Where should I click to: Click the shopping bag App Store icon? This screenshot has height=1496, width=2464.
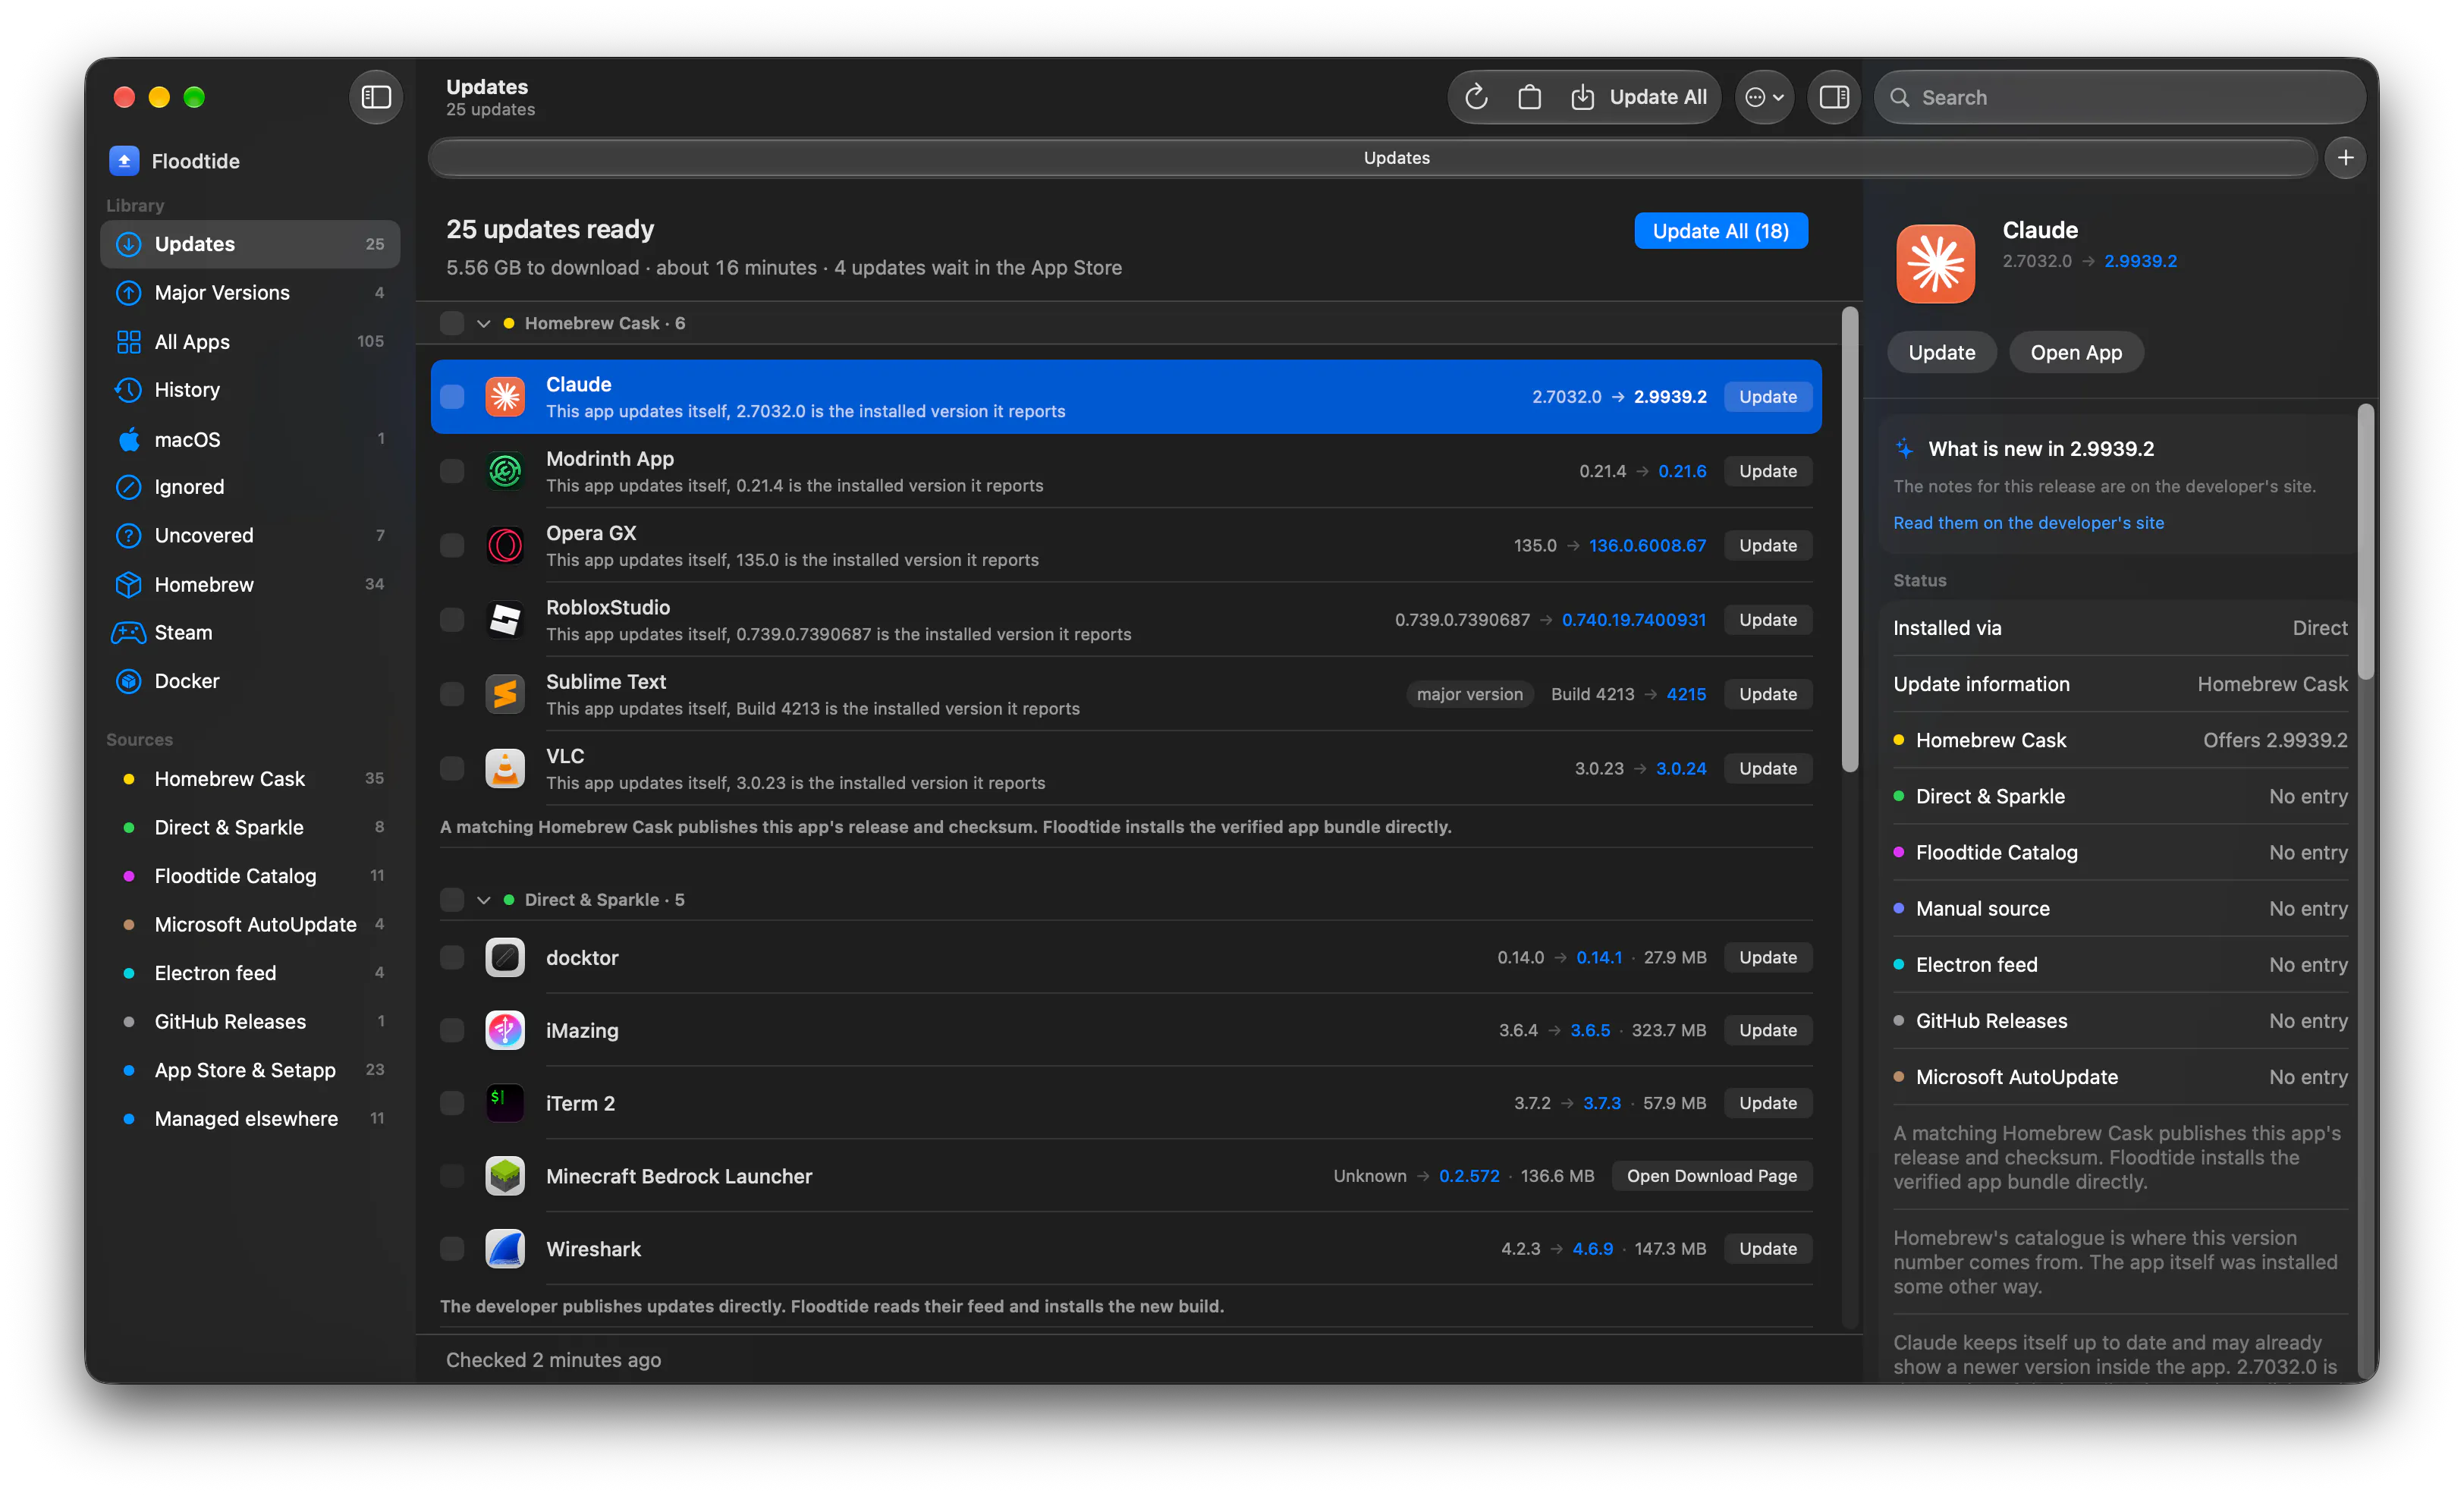tap(1529, 97)
